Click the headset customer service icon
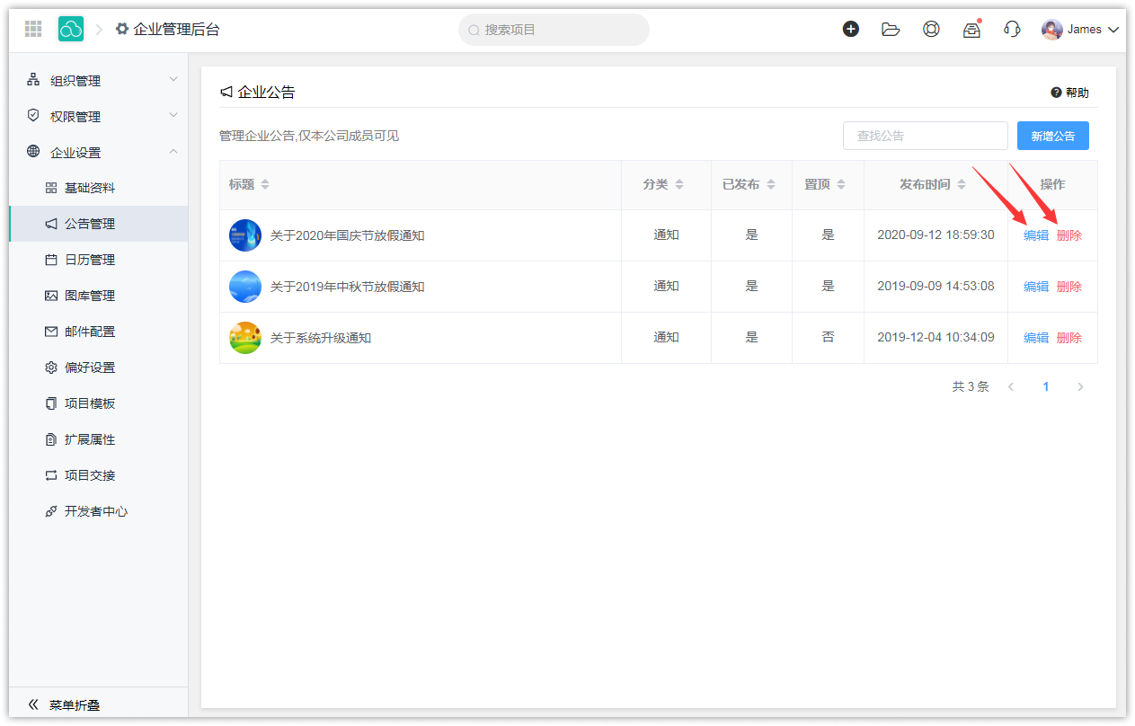Screen dimensions: 1135x726 click(x=1012, y=29)
